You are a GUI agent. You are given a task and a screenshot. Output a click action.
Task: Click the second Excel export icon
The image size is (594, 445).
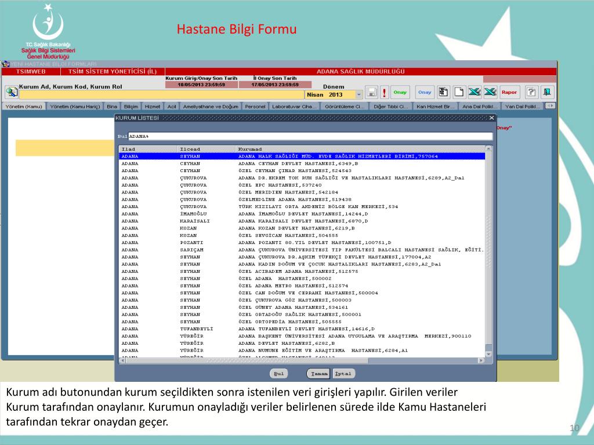point(490,92)
